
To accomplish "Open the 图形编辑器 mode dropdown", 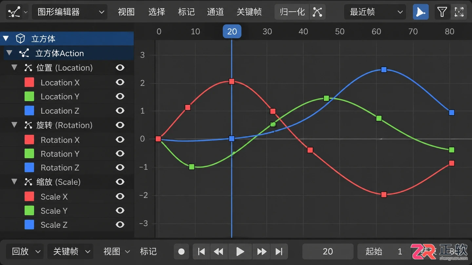I will [69, 12].
